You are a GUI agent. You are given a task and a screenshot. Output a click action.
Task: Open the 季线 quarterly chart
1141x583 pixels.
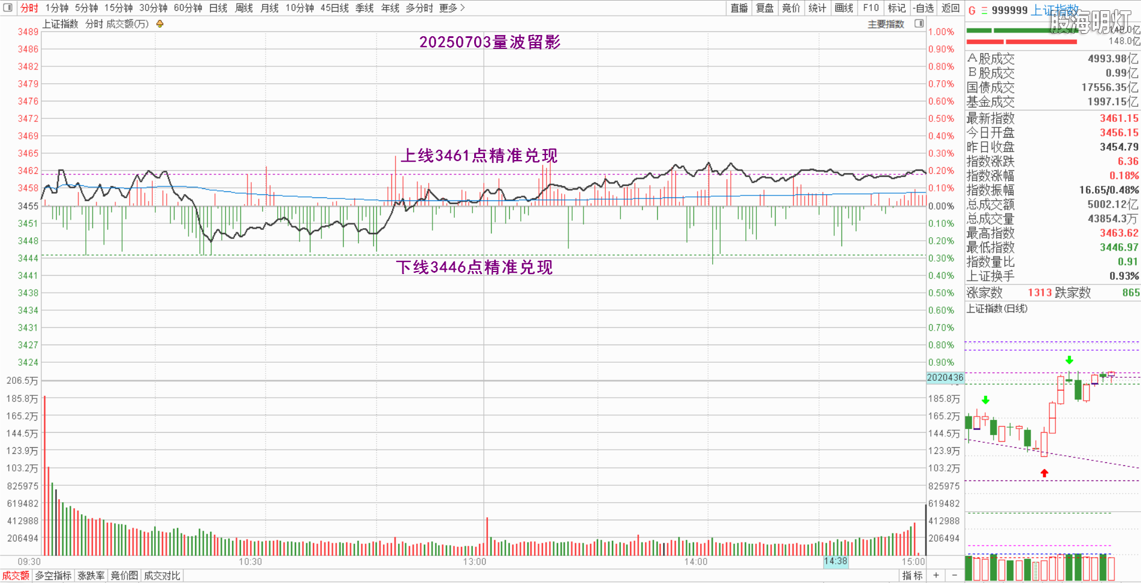click(x=365, y=8)
